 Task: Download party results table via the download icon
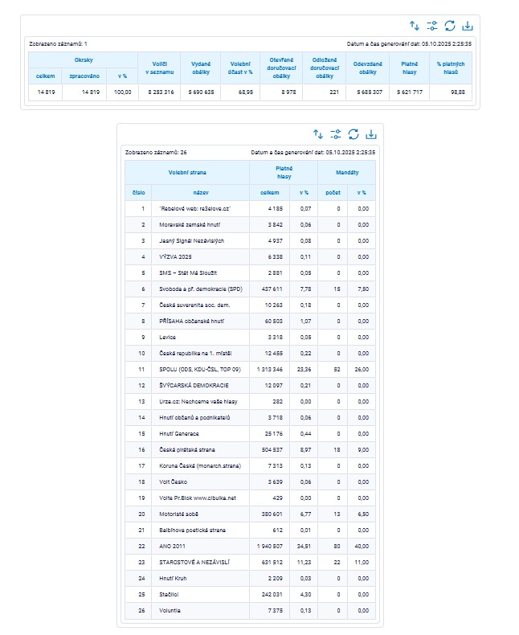[x=371, y=134]
